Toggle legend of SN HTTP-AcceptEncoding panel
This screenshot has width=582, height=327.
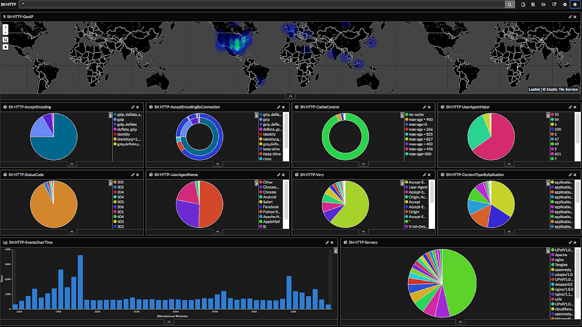[110, 115]
